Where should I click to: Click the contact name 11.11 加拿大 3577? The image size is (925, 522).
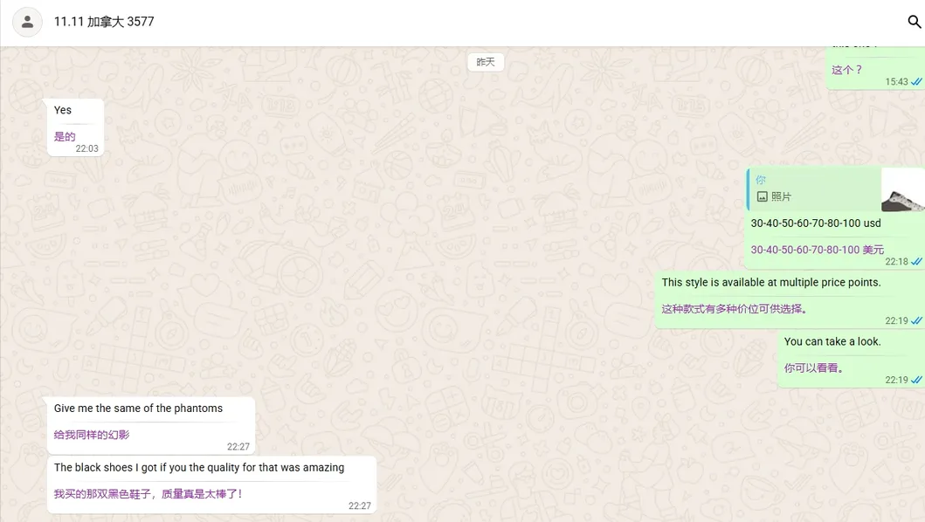pos(104,22)
